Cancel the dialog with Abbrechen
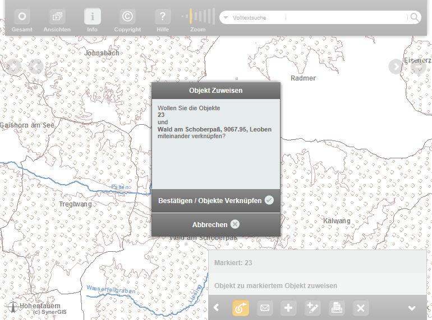 pyautogui.click(x=215, y=224)
